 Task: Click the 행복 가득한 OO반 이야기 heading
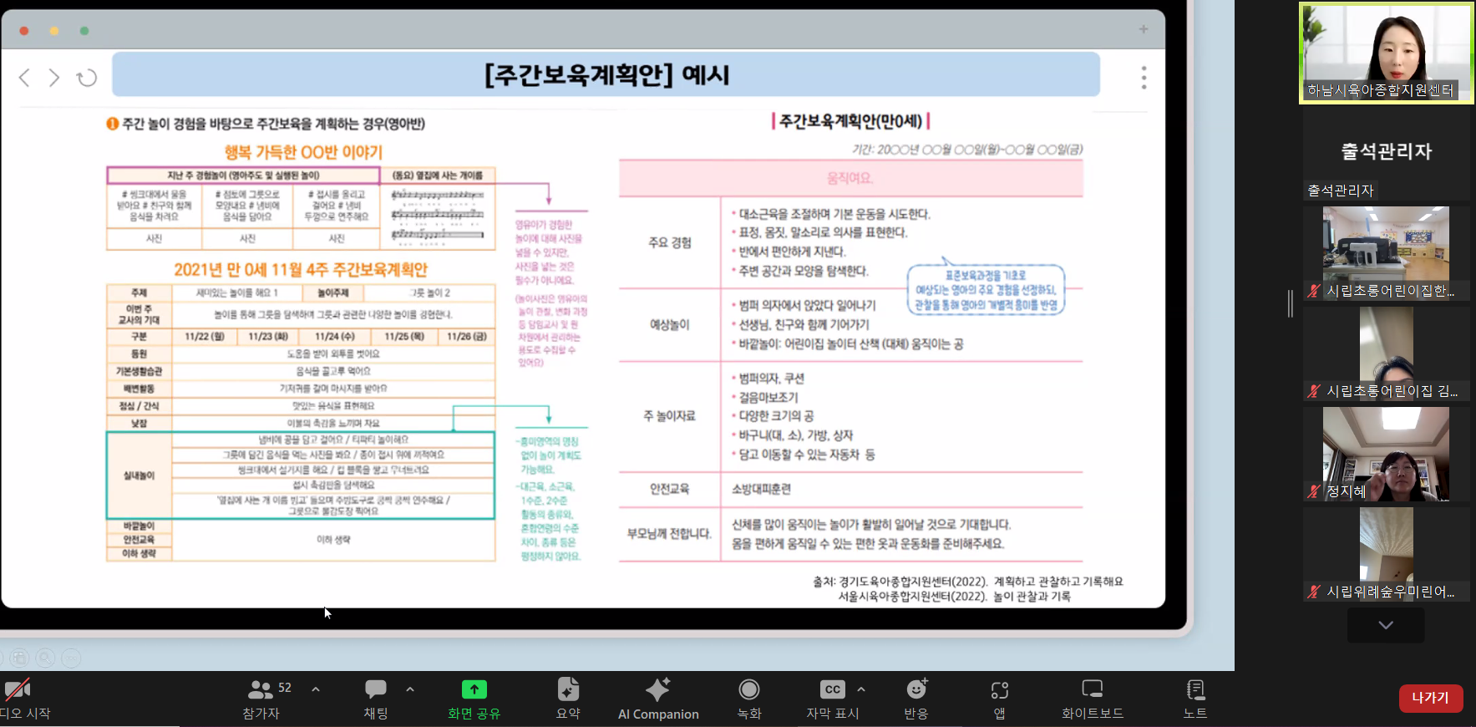pyautogui.click(x=303, y=152)
